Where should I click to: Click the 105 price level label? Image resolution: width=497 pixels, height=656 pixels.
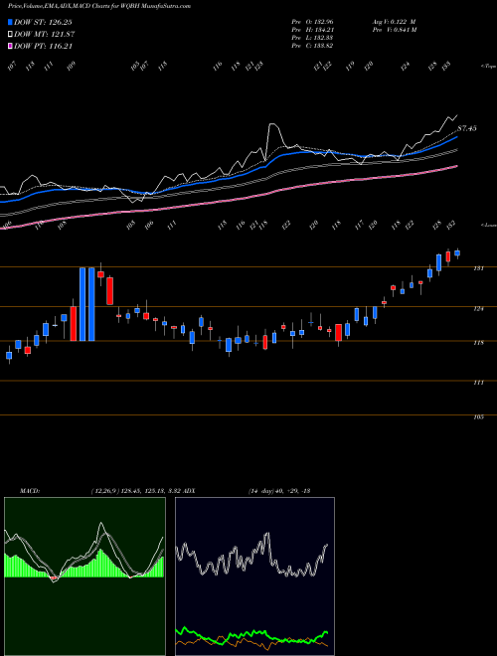(479, 416)
